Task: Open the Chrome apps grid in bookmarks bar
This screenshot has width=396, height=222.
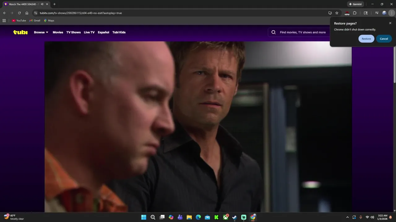Action: 4,21
